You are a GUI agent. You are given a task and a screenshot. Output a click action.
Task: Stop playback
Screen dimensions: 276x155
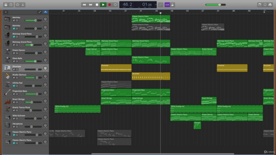pyautogui.click(x=97, y=5)
